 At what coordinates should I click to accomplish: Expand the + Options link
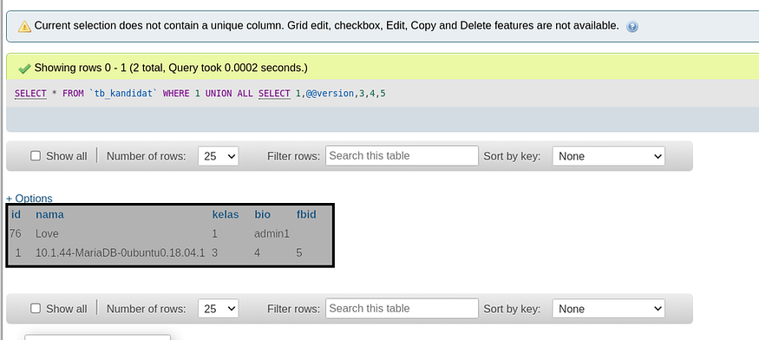(29, 198)
